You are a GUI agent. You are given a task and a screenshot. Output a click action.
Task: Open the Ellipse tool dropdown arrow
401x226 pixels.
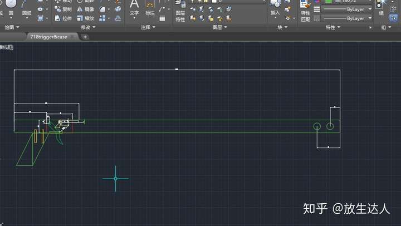47,9
